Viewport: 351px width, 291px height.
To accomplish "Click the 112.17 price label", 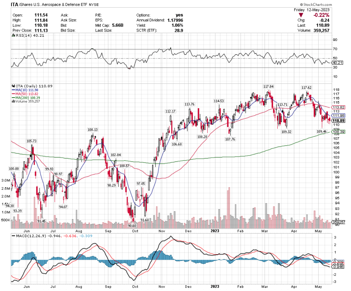I will coord(170,111).
